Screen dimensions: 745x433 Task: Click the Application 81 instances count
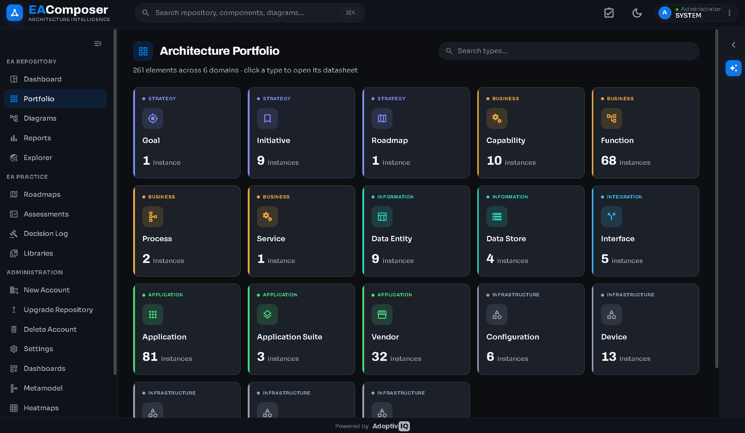pyautogui.click(x=167, y=357)
